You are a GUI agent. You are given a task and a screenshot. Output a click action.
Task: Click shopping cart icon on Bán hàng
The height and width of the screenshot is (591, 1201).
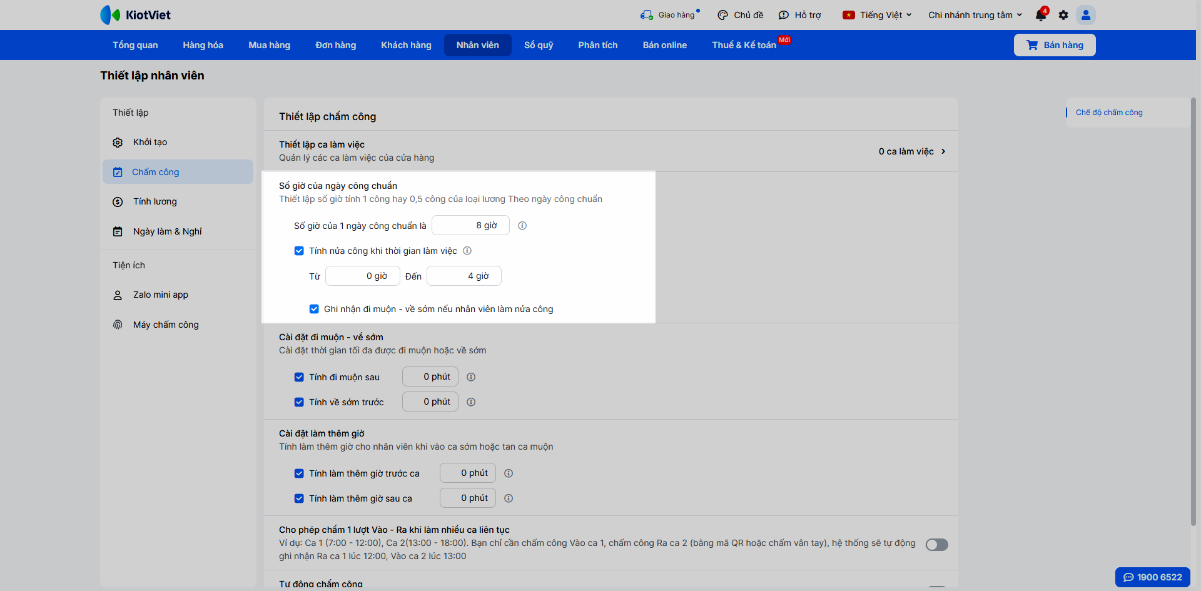[1032, 45]
